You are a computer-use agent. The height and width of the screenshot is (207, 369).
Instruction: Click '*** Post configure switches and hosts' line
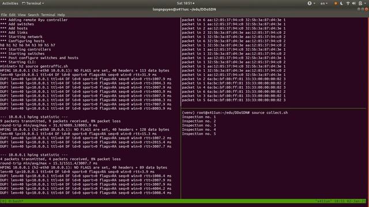point(39,58)
